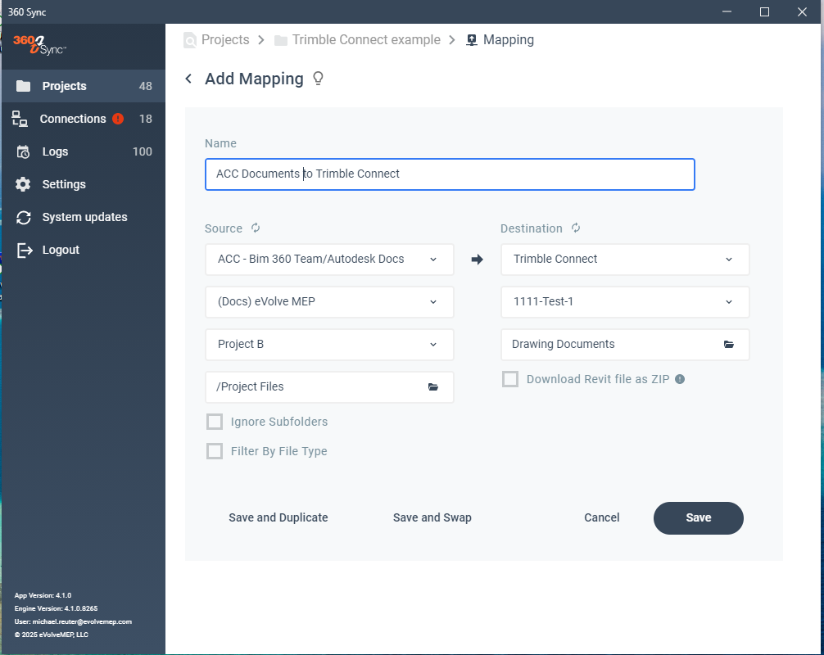Open Connections in the sidebar
The height and width of the screenshot is (655, 824).
pos(84,119)
